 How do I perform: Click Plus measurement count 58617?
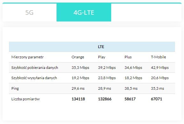tap(130, 99)
